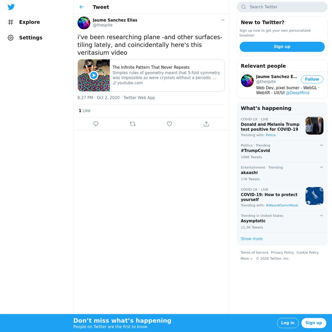Expand options for akaashi trend

pos(321,167)
